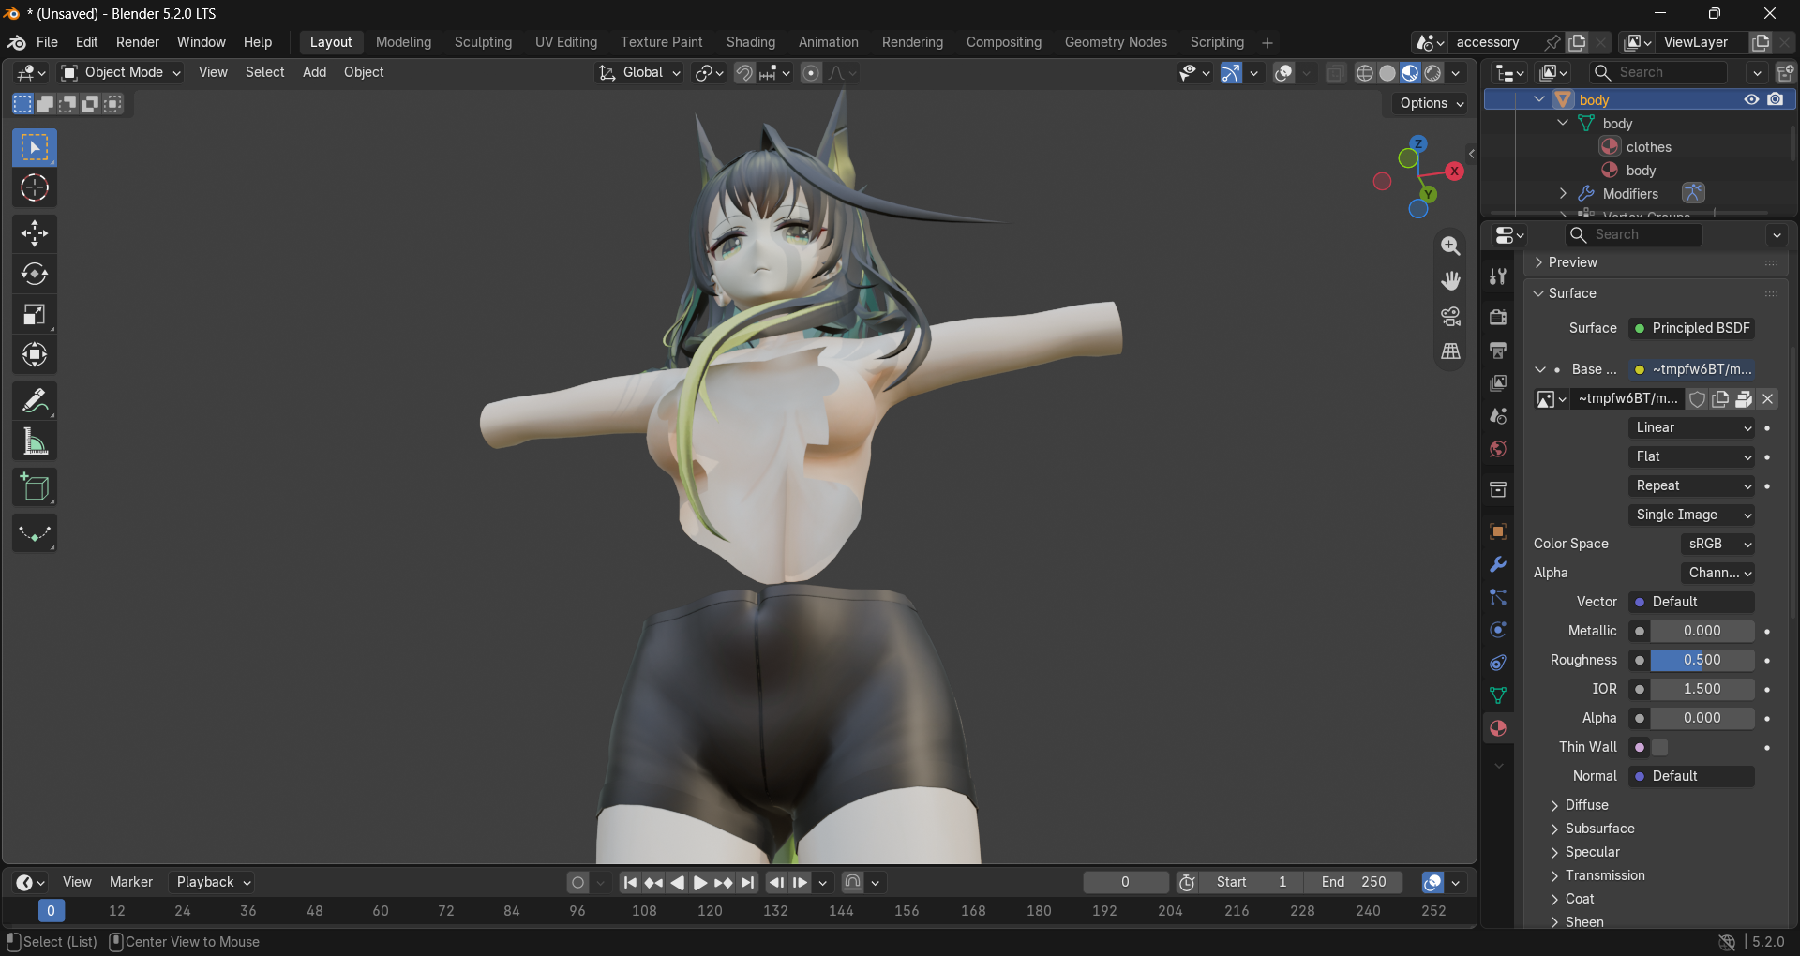This screenshot has width=1800, height=956.
Task: Adjust the Metallic value slider
Action: point(1702,631)
